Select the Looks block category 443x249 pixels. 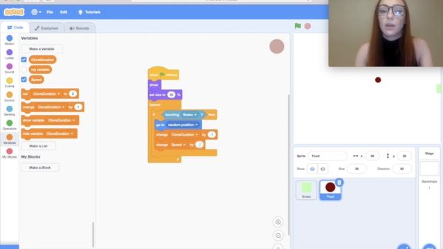[x=9, y=54]
